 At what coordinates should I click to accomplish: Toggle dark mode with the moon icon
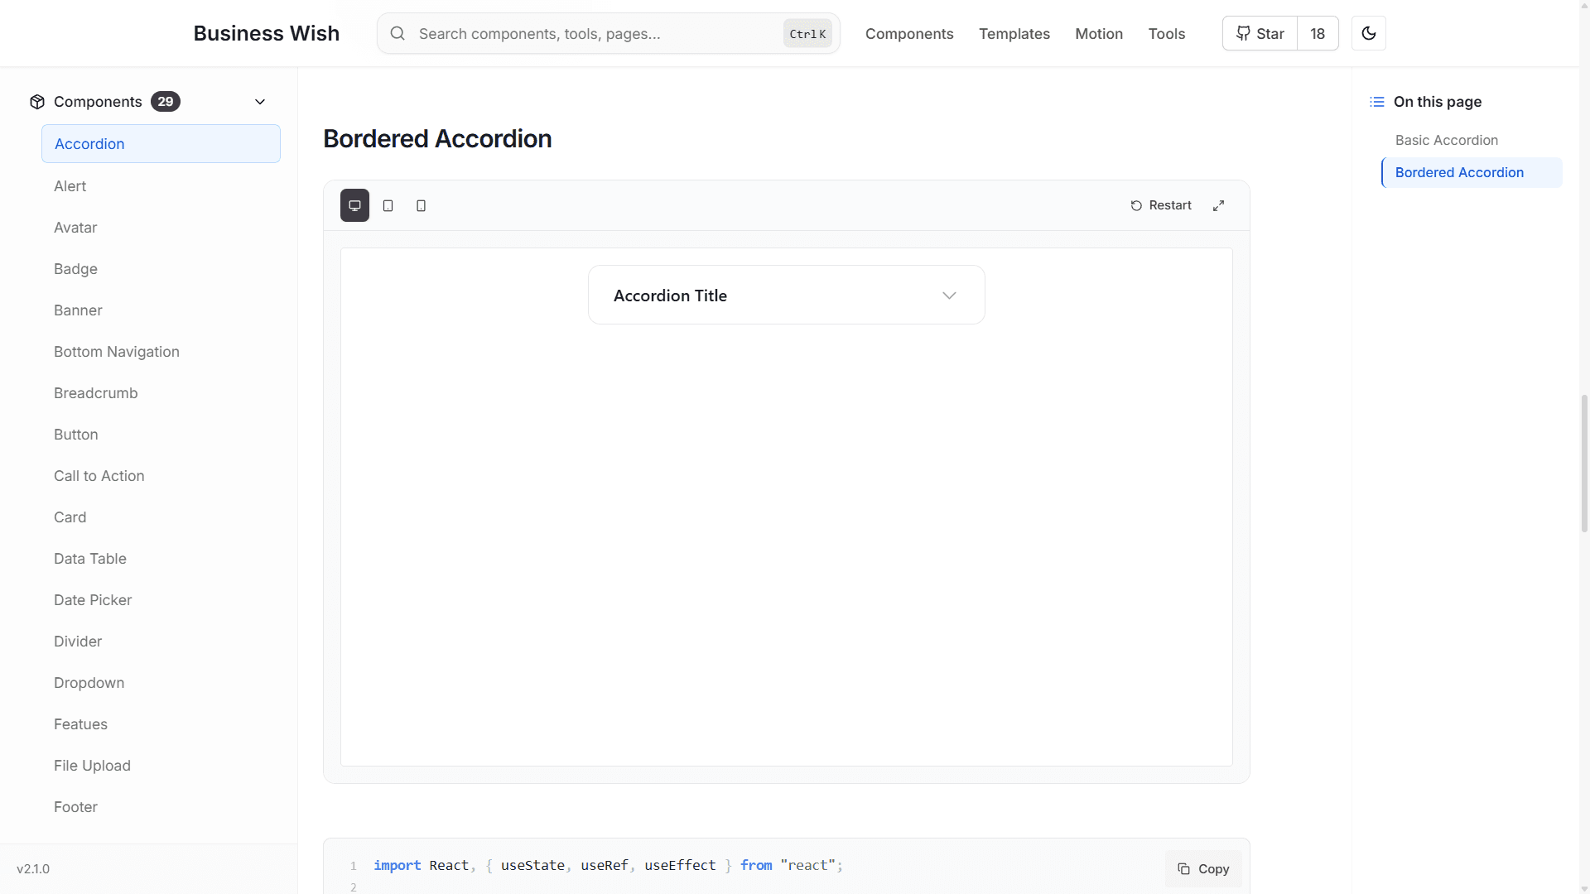click(1369, 33)
